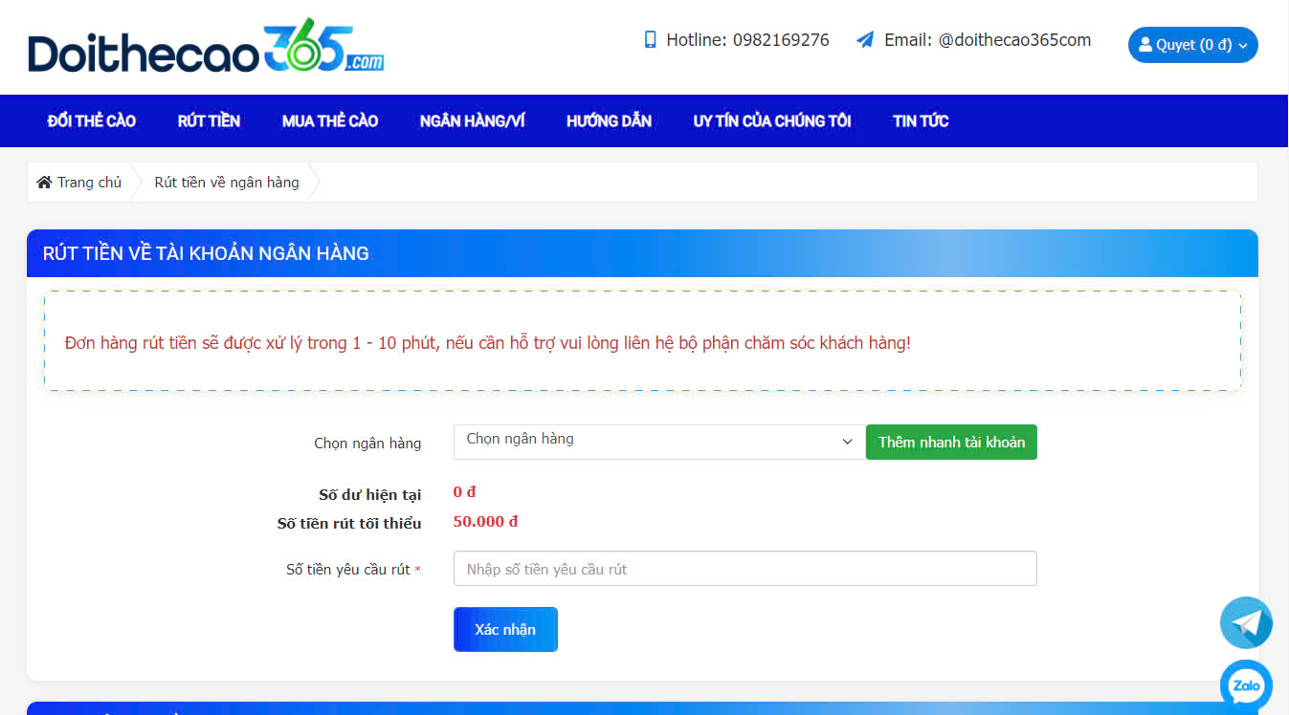Click the red processing-time notice text
This screenshot has height=715, width=1289.
488,342
